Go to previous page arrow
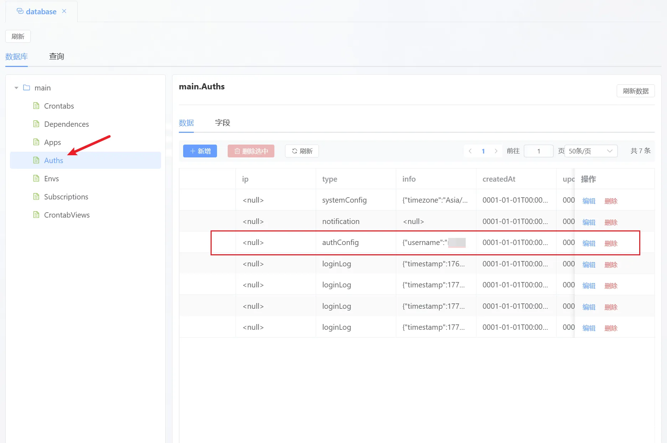This screenshot has width=667, height=443. click(470, 151)
